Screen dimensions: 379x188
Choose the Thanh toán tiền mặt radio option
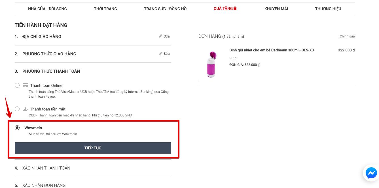(x=17, y=109)
